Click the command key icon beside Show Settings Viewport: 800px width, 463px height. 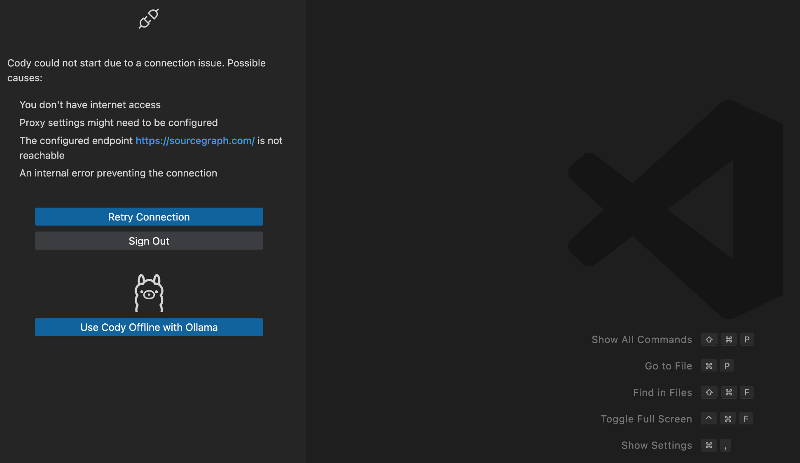click(709, 445)
